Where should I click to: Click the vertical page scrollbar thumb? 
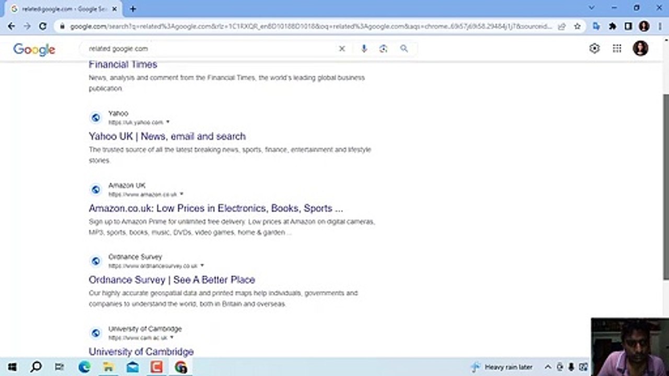coord(665,188)
